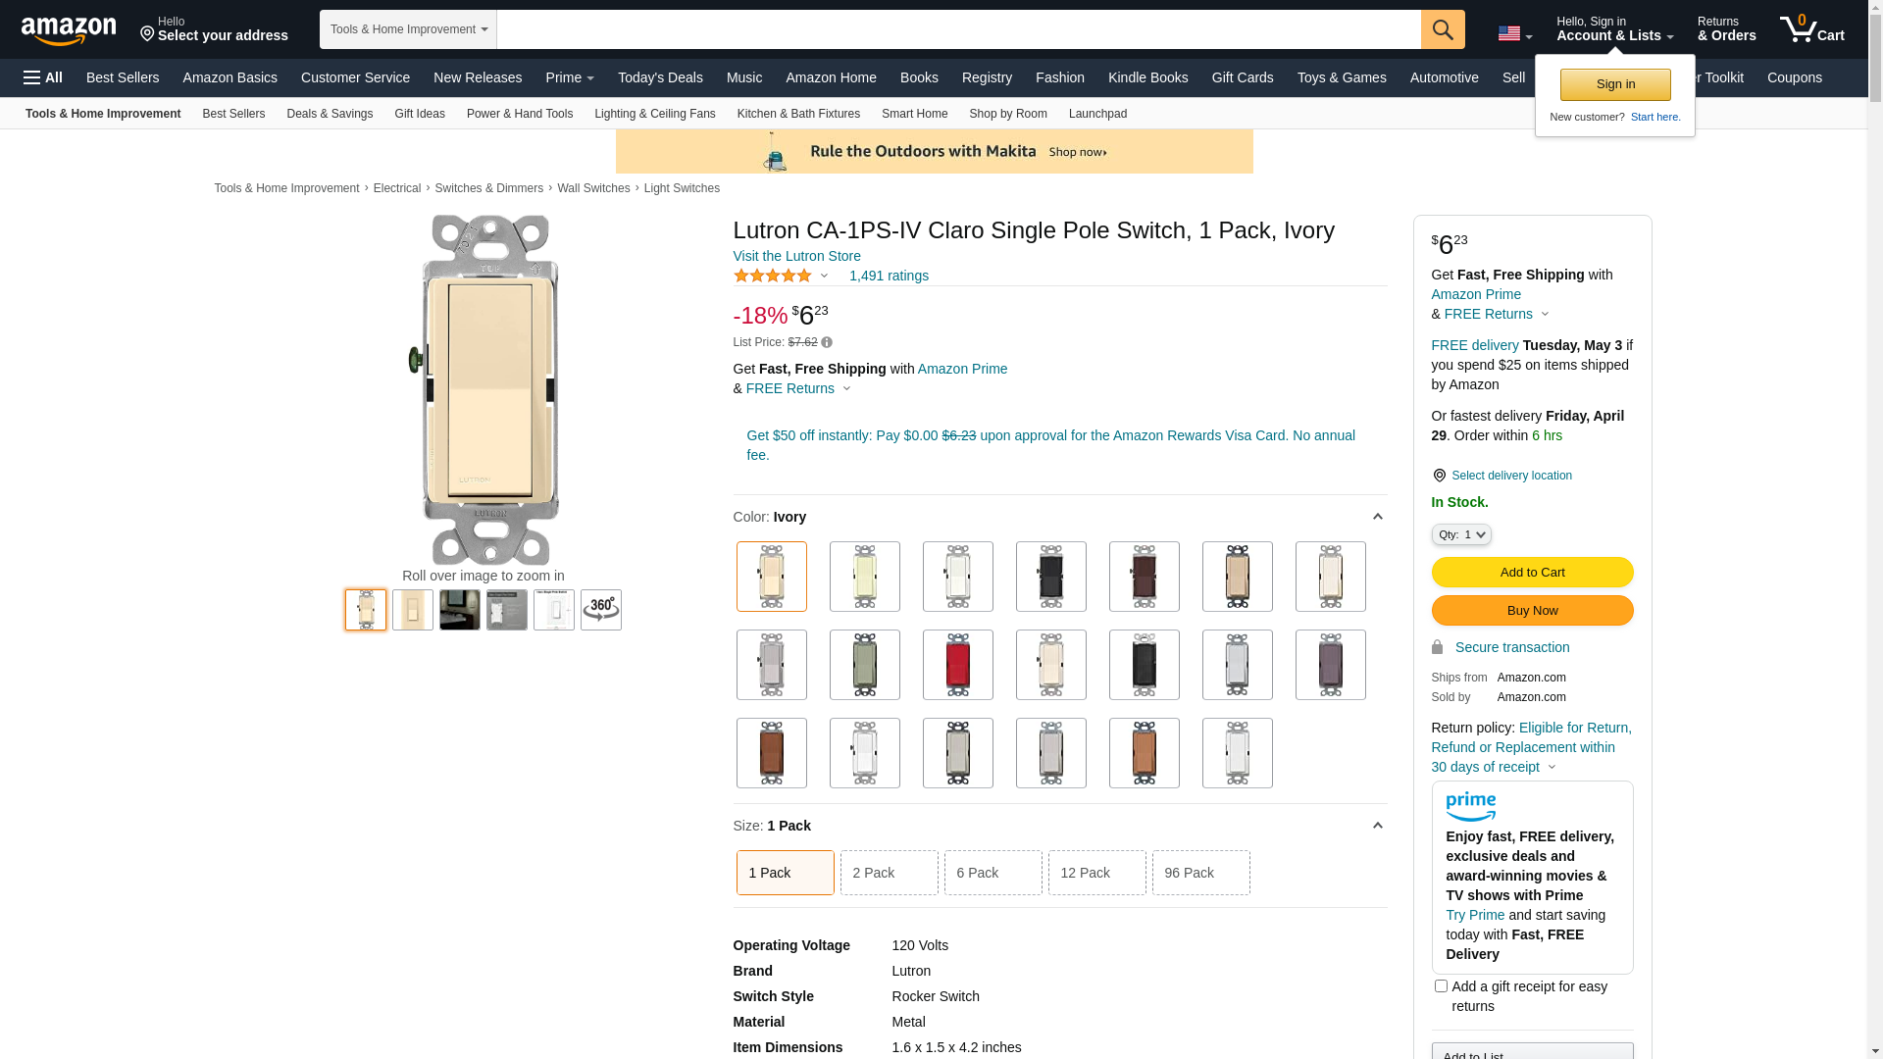Click the 360 degree view icon
The image size is (1883, 1059).
tap(600, 610)
